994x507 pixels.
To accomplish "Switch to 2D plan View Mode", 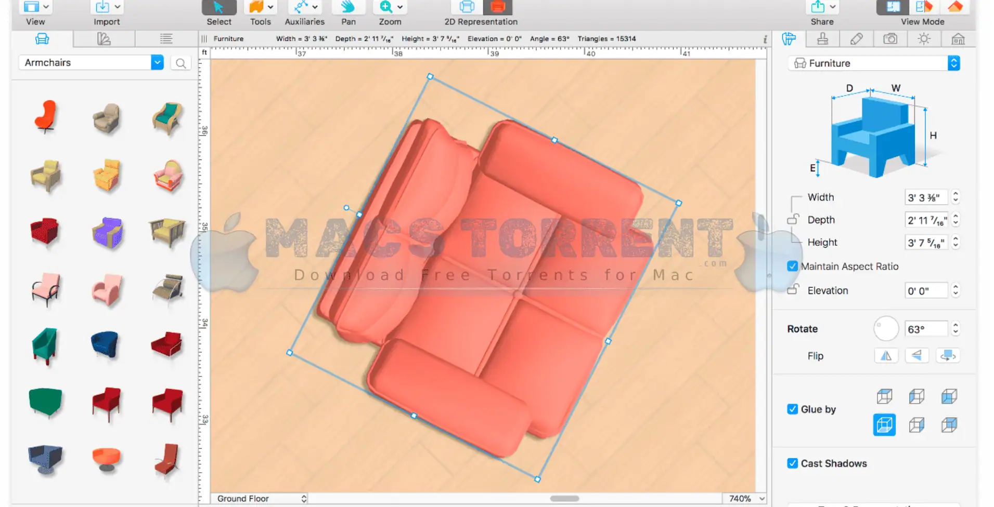I will click(892, 7).
